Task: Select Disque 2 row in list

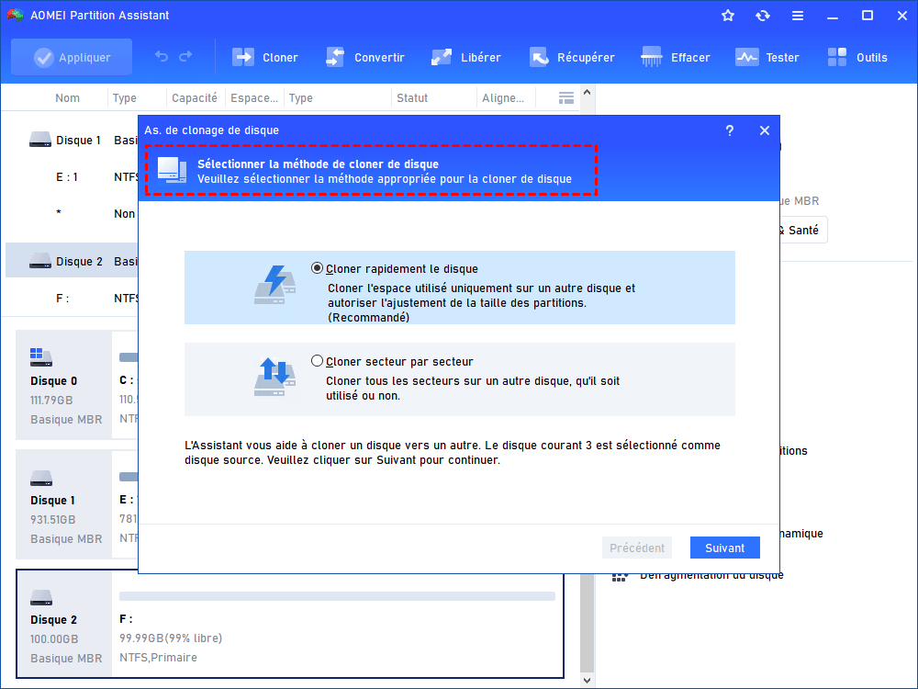Action: click(x=72, y=261)
